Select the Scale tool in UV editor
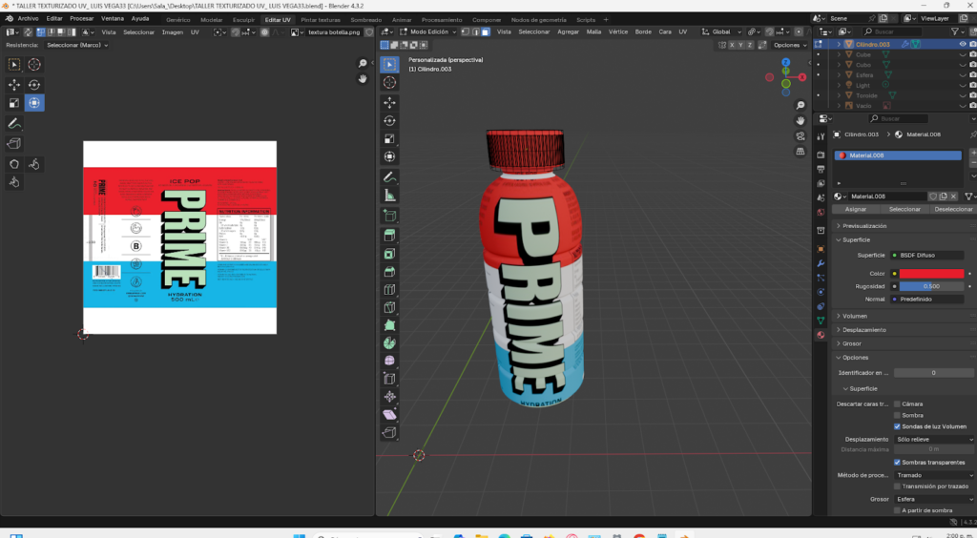 13,103
